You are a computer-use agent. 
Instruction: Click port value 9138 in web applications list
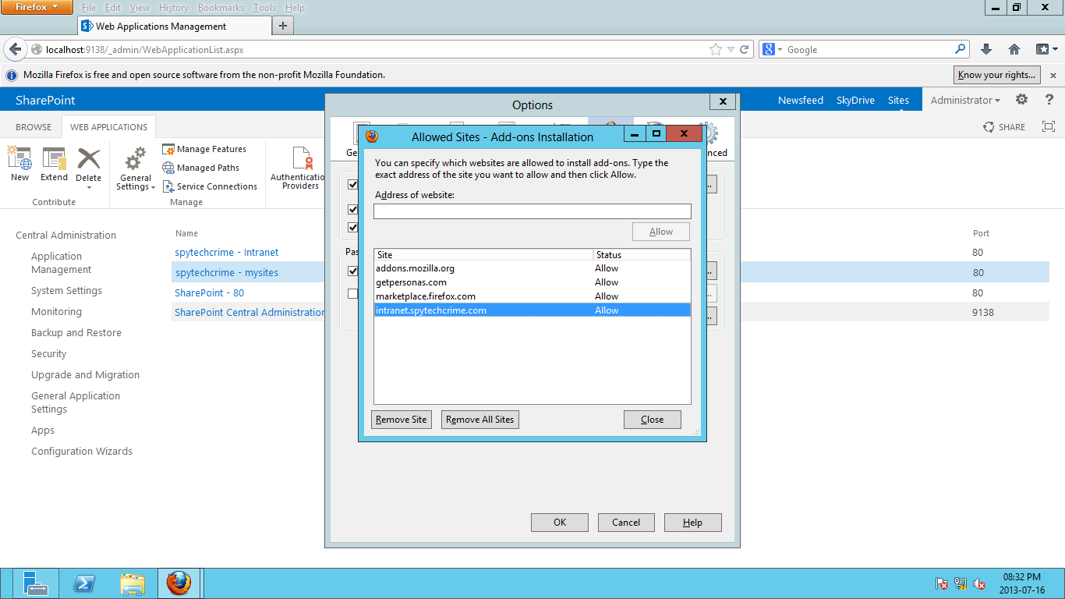click(x=982, y=313)
